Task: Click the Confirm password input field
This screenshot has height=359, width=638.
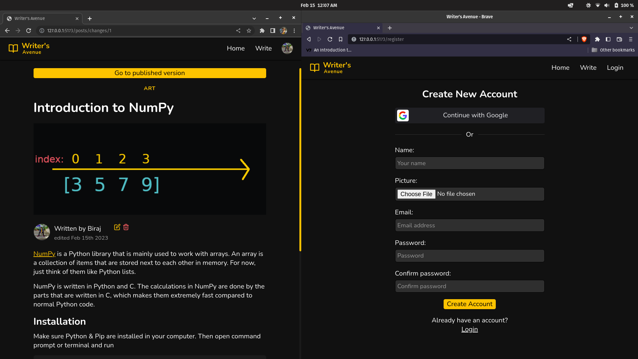Action: [470, 286]
